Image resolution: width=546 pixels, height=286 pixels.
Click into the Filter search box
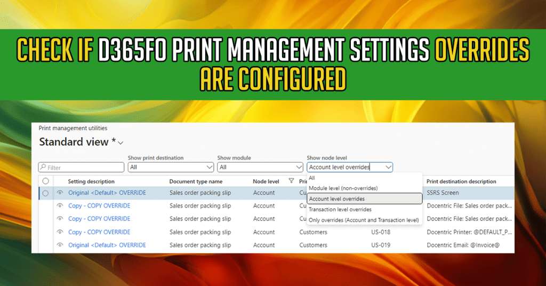click(x=81, y=167)
